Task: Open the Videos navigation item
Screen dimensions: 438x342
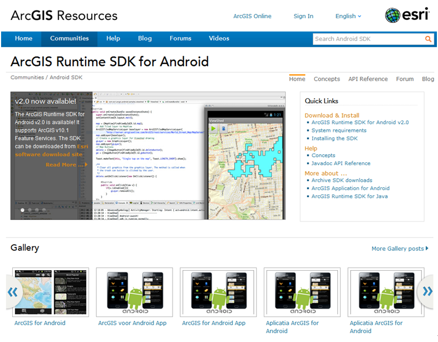Action: click(x=219, y=38)
